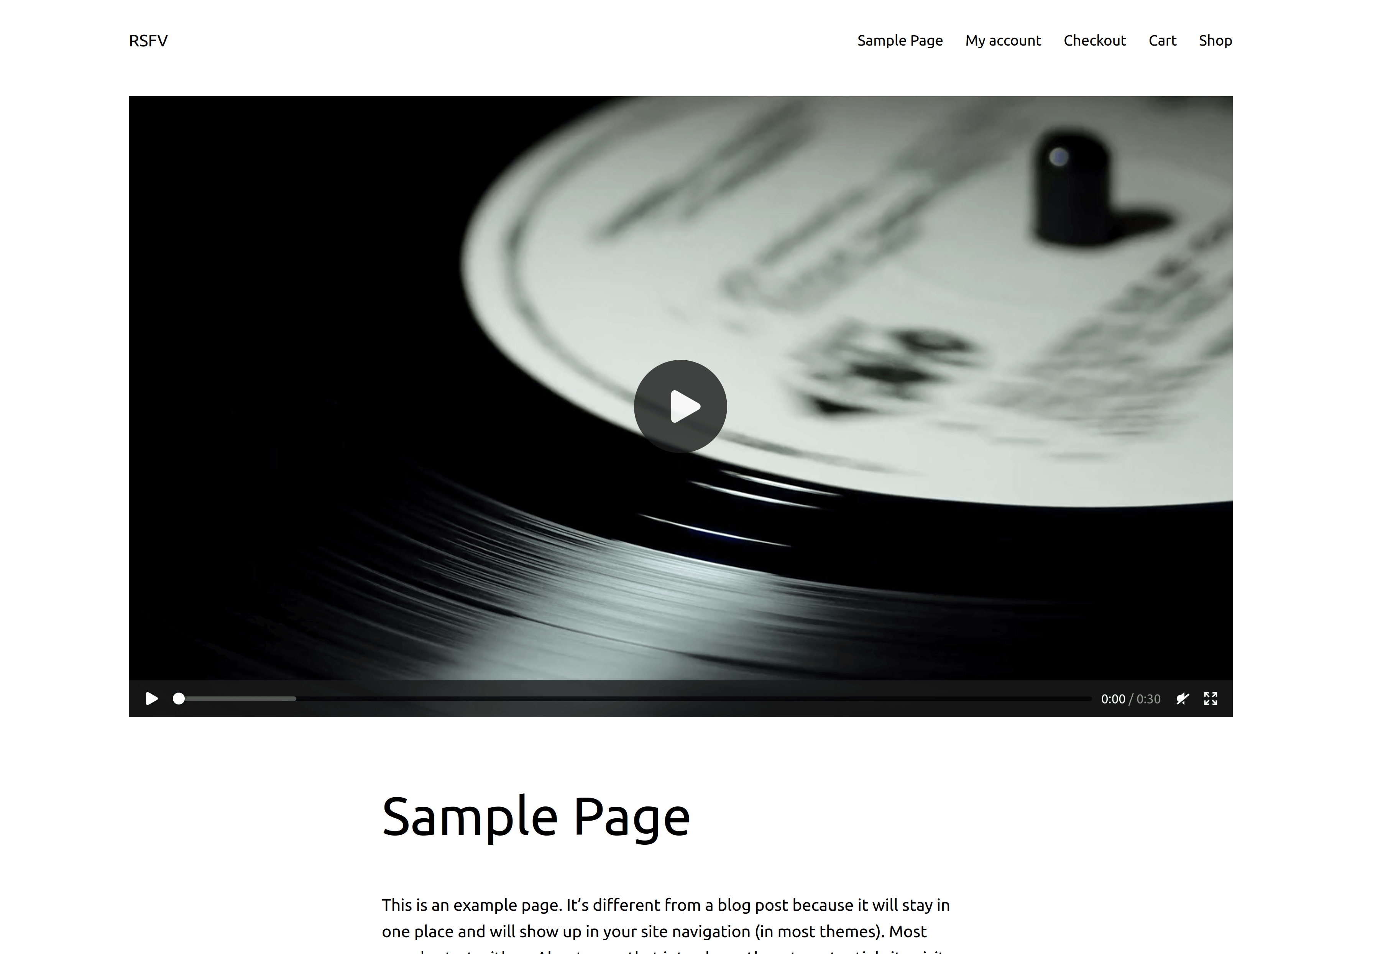Toggle play/pause video state
1378x954 pixels.
click(151, 698)
